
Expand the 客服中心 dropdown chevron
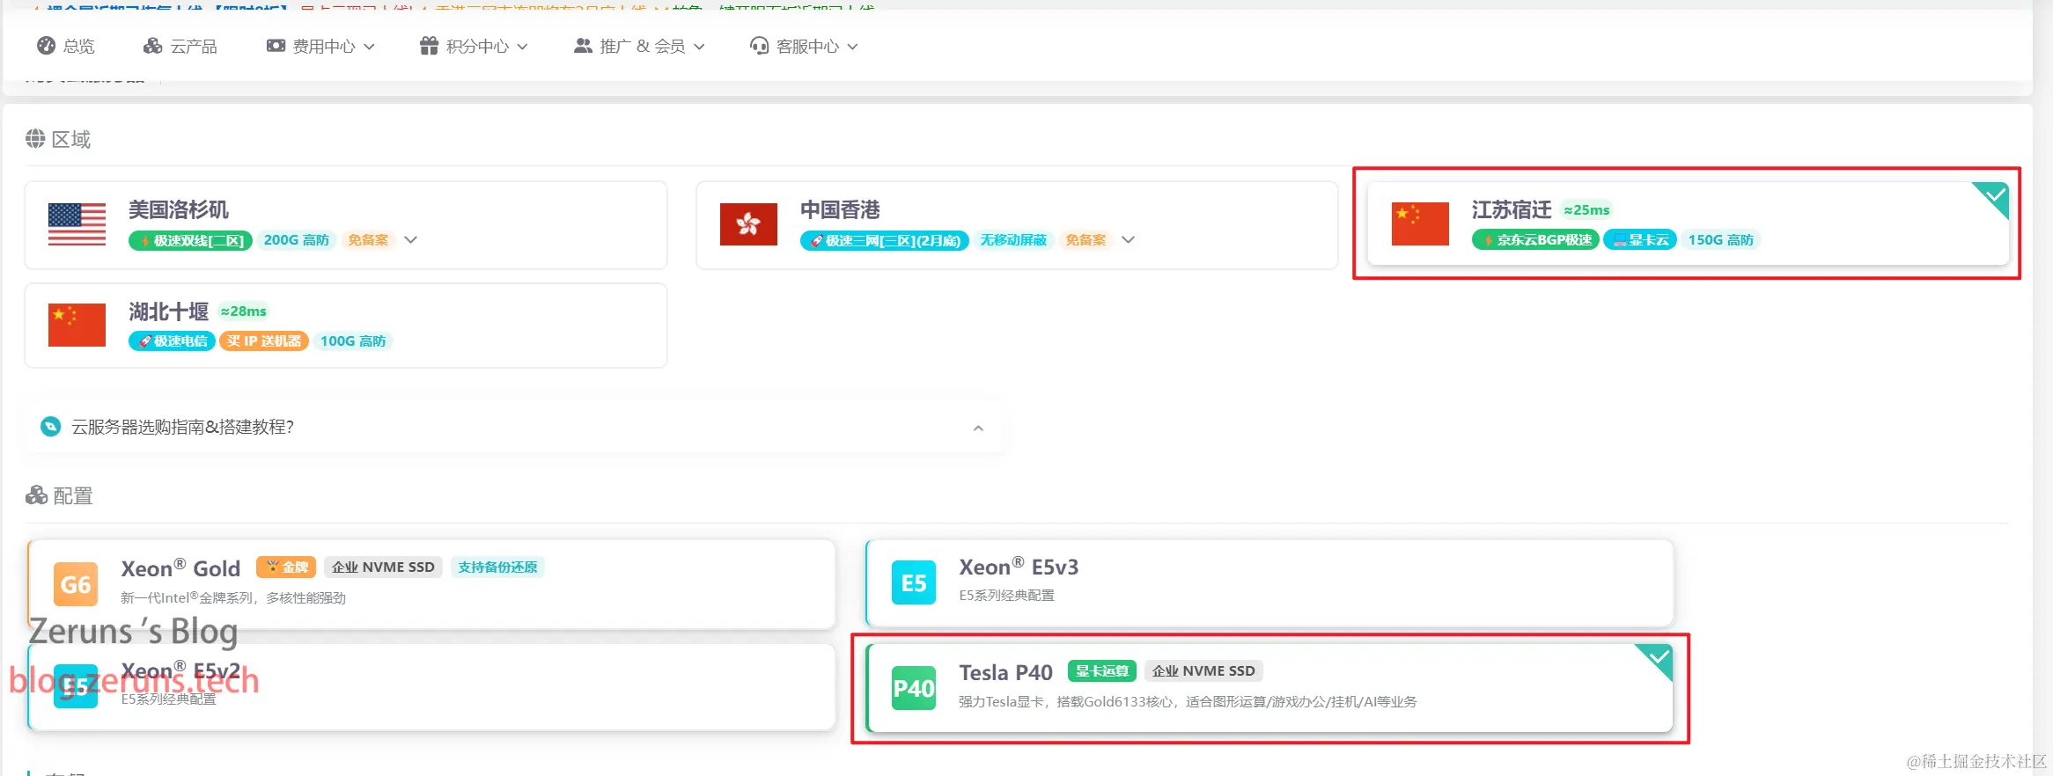coord(852,47)
